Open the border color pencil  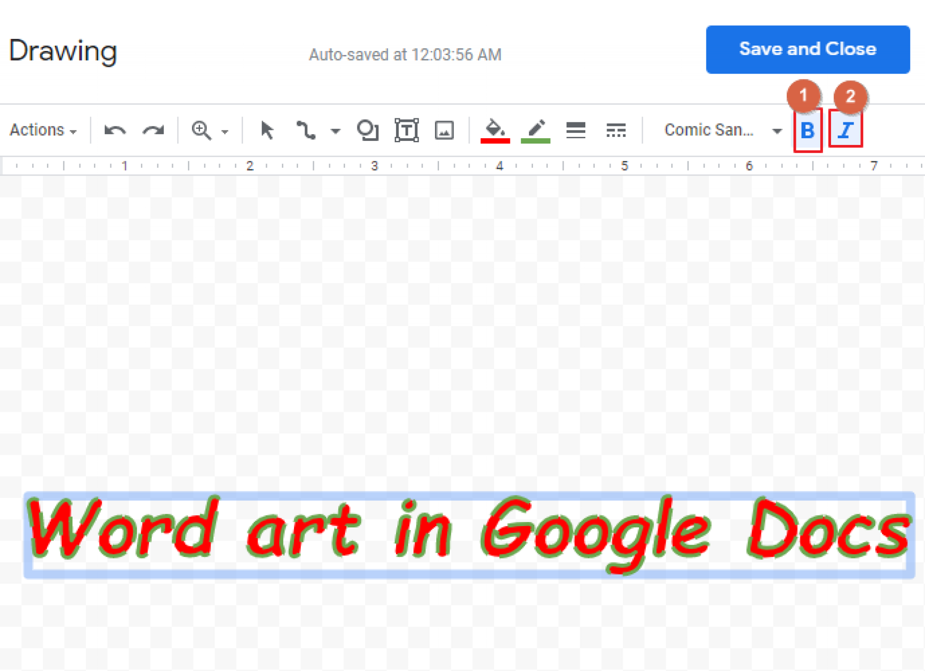(536, 130)
